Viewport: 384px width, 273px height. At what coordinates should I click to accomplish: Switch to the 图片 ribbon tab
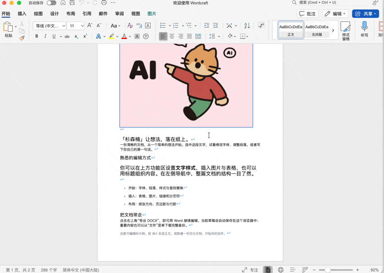[152, 14]
